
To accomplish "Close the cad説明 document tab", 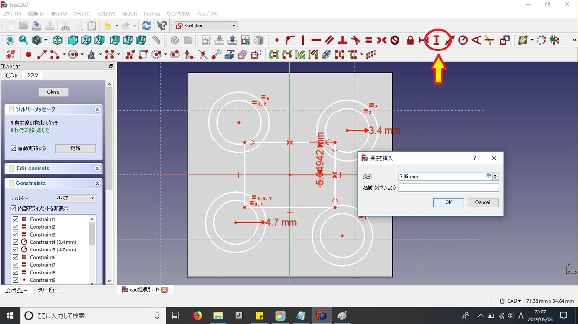I will coord(164,290).
